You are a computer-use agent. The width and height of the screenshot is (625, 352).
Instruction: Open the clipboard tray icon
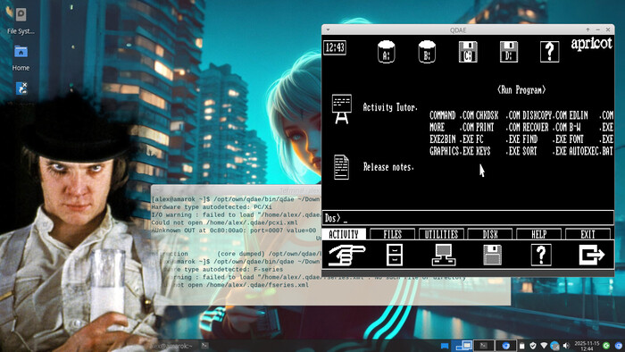click(521, 346)
